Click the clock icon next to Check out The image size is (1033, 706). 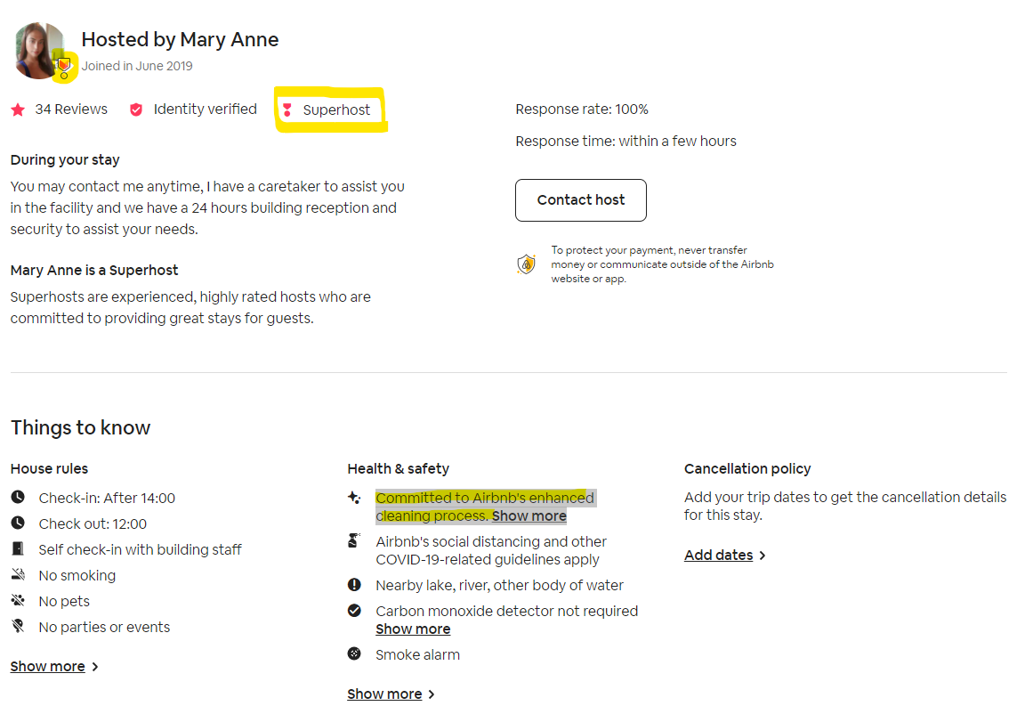point(18,523)
